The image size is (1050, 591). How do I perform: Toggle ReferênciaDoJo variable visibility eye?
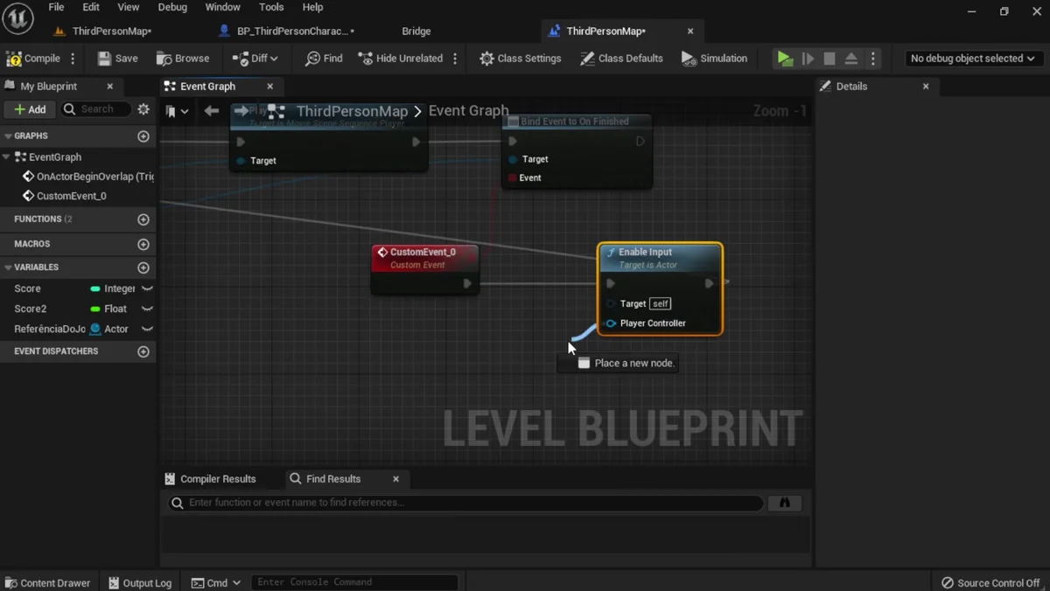pyautogui.click(x=147, y=329)
